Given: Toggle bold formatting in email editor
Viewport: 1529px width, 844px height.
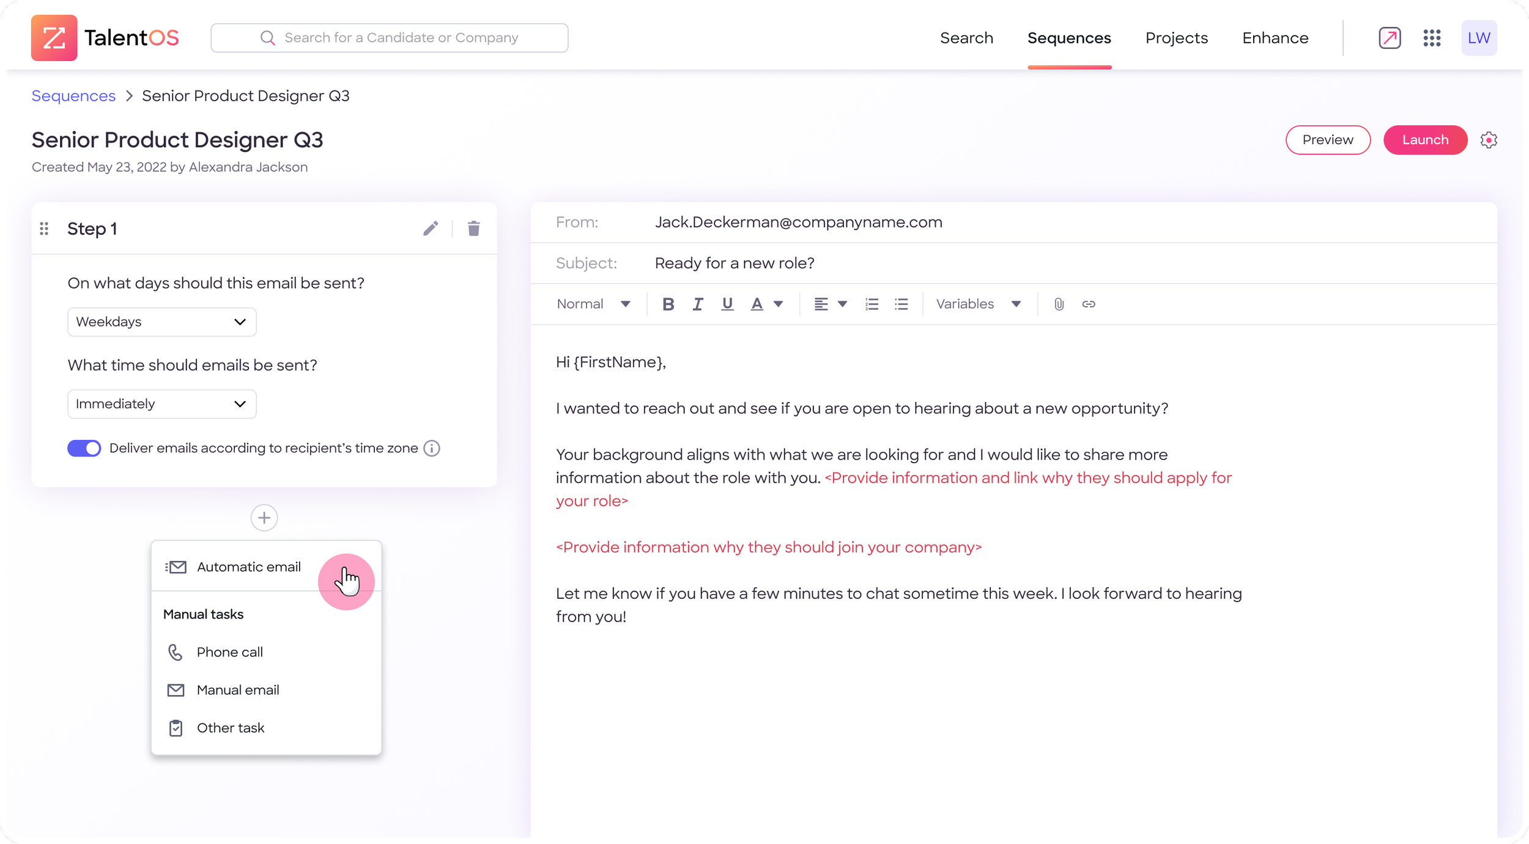Looking at the screenshot, I should 668,304.
